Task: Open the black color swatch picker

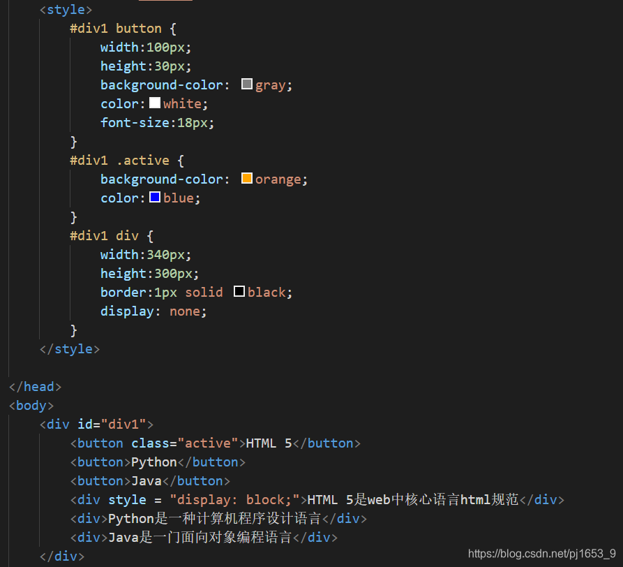Action: coord(239,291)
